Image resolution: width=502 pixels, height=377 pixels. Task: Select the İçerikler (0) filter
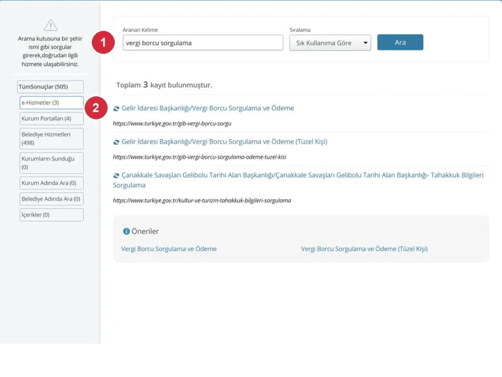point(51,215)
